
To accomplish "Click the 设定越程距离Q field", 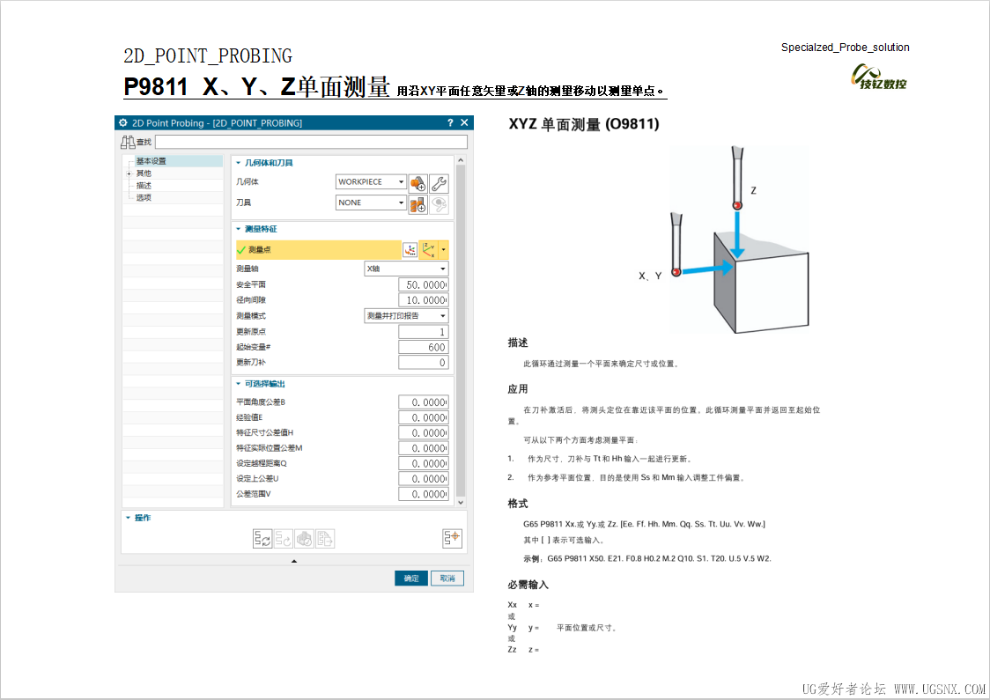I will [424, 463].
